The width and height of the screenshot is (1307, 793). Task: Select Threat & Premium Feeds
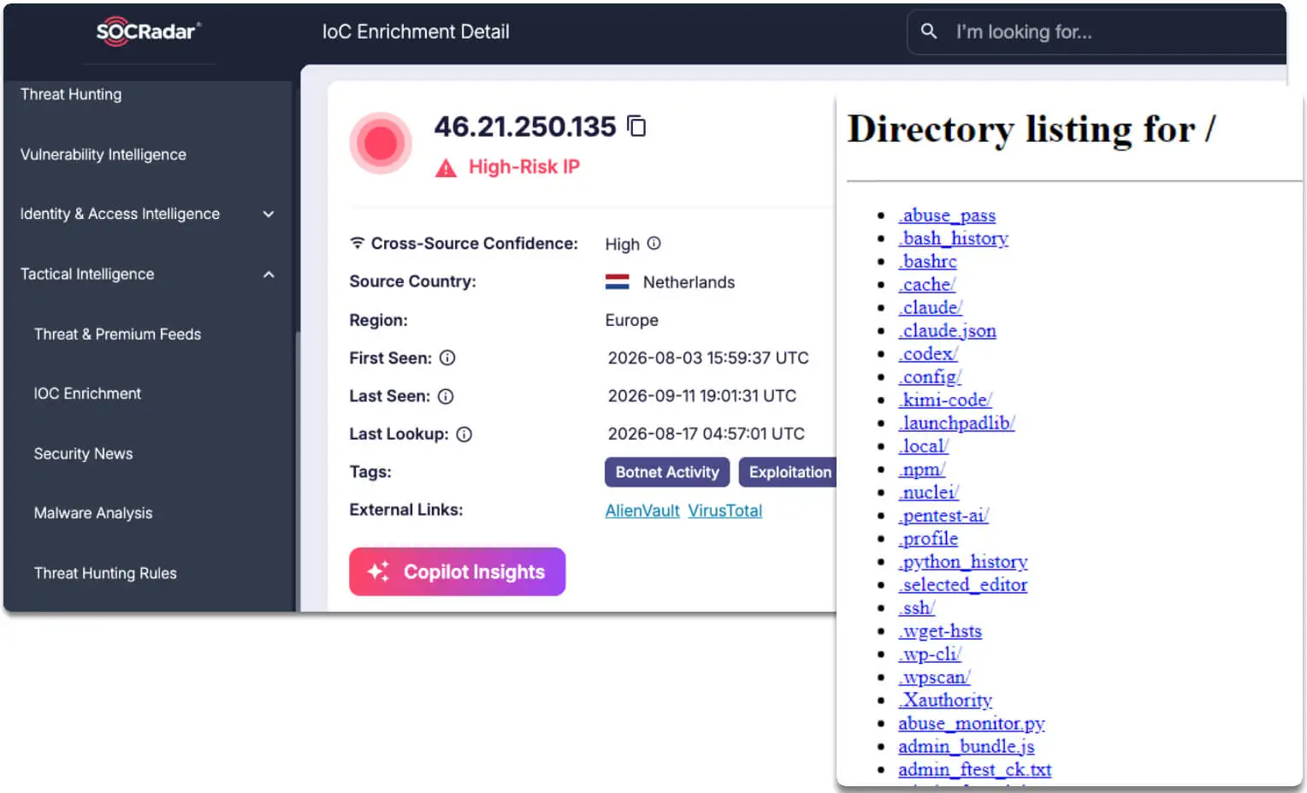tap(118, 334)
